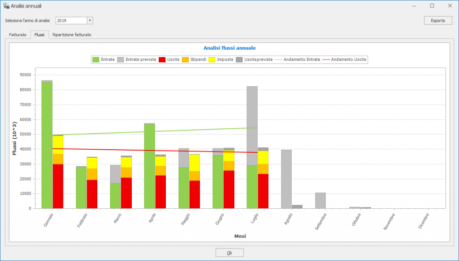Click the Settembre axis label
The height and width of the screenshot is (261, 459).
321,222
